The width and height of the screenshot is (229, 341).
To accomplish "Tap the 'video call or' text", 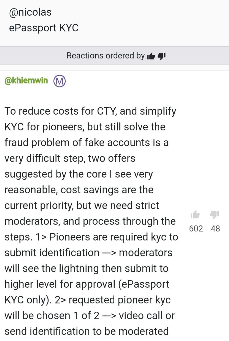I will coord(147,315).
